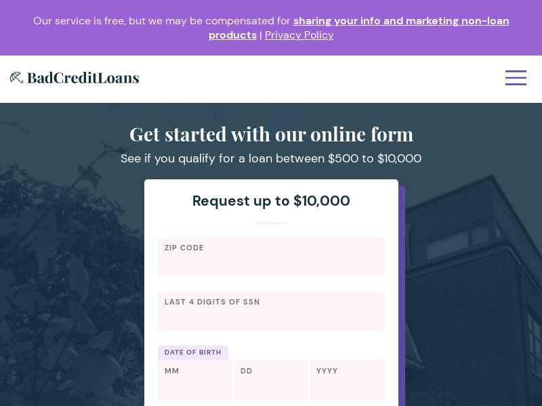Viewport: 542px width, 406px height.
Task: Open the sharing your info disclosure link
Action: pyautogui.click(x=401, y=21)
